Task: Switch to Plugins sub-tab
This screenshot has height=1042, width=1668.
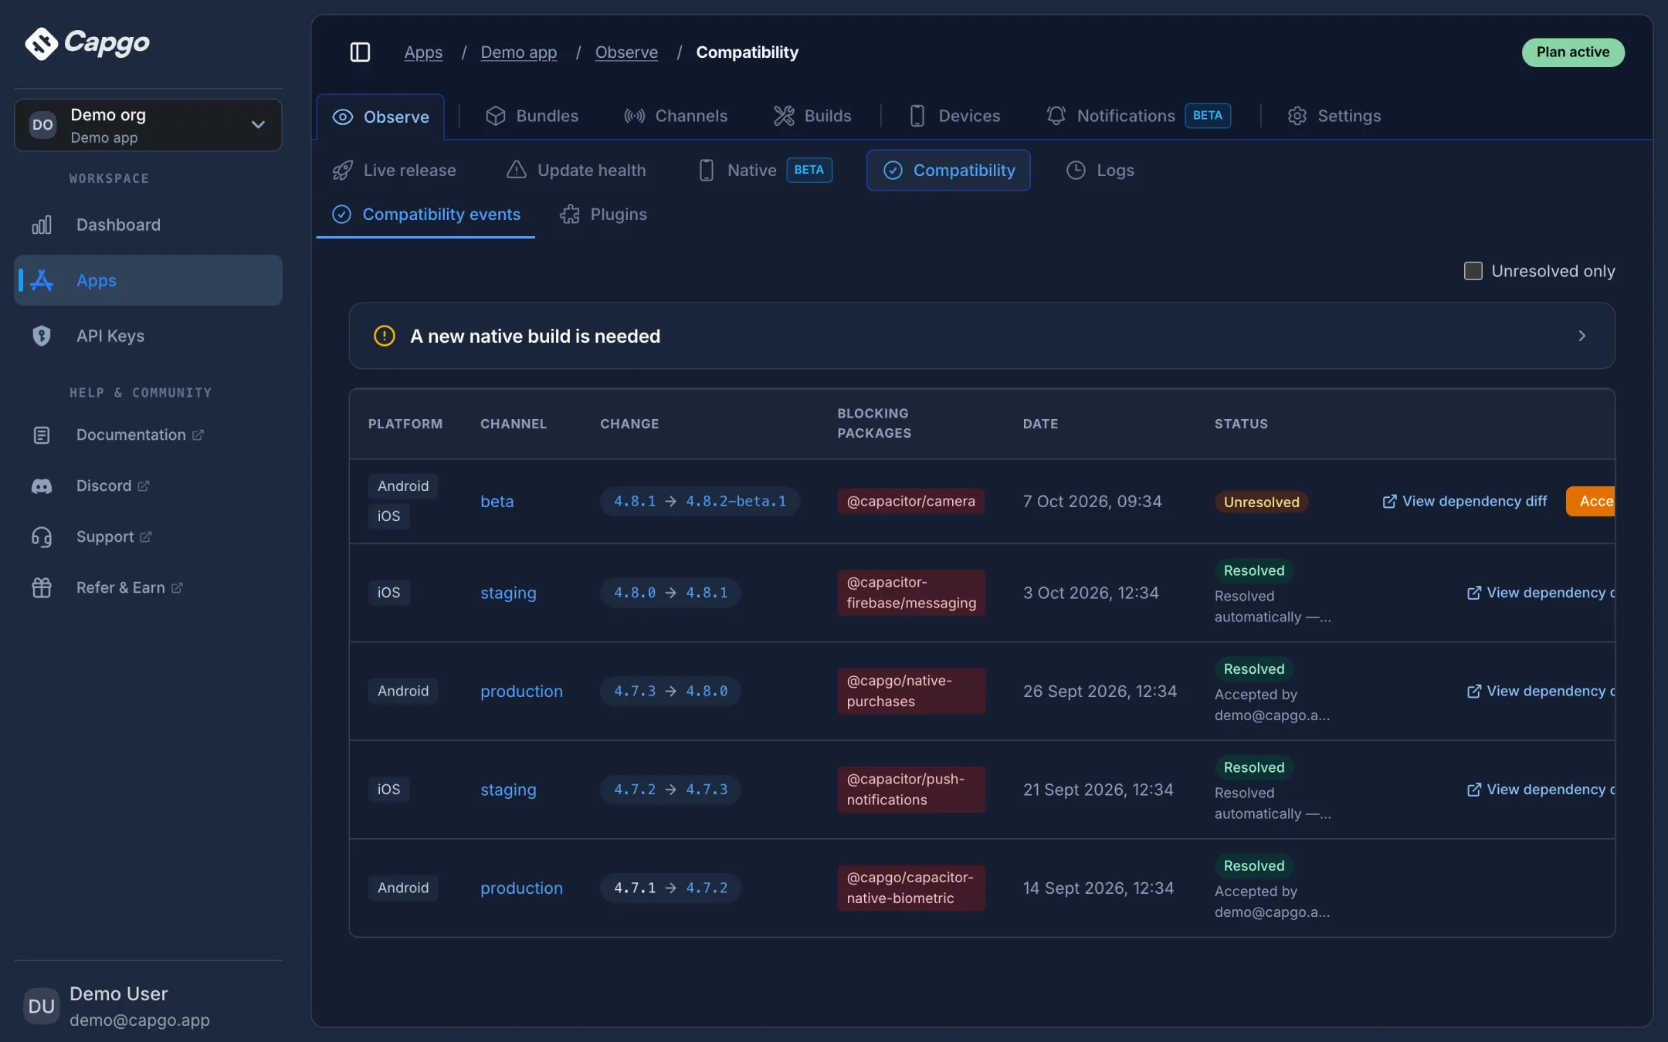Action: click(x=603, y=214)
